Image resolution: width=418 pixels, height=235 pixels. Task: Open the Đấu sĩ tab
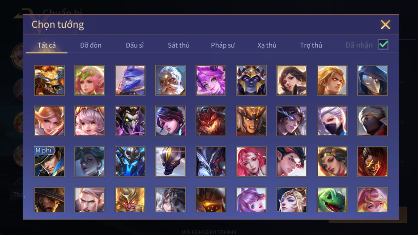click(x=135, y=45)
